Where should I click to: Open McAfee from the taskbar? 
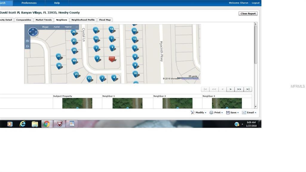pyautogui.click(x=59, y=124)
